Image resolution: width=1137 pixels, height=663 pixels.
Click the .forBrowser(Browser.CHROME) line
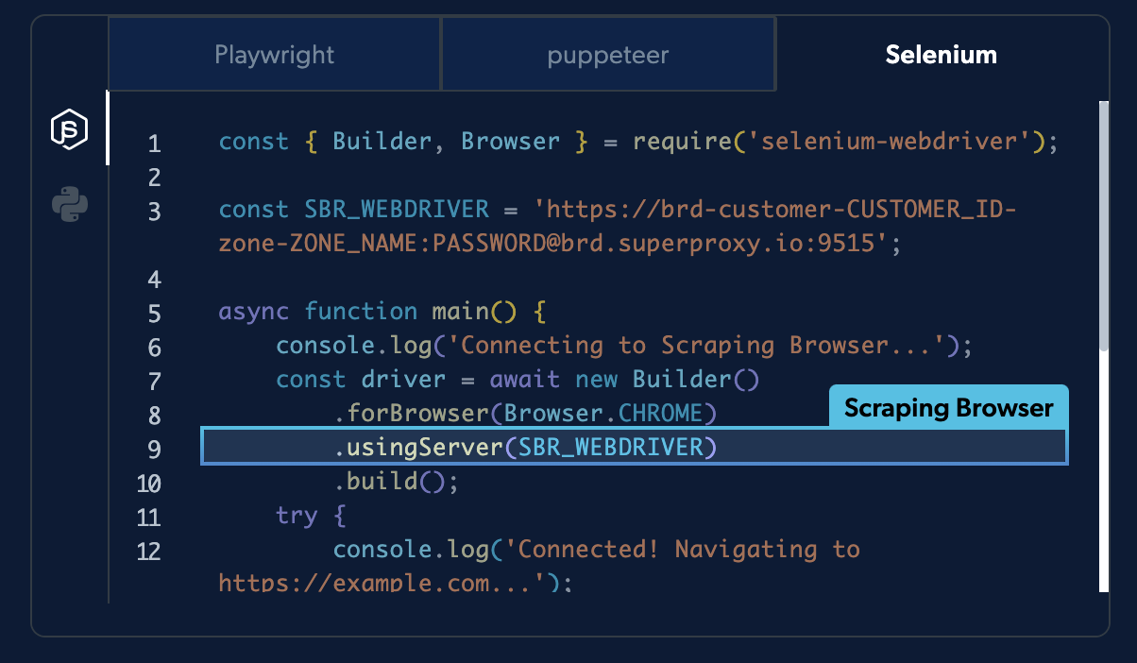click(524, 414)
